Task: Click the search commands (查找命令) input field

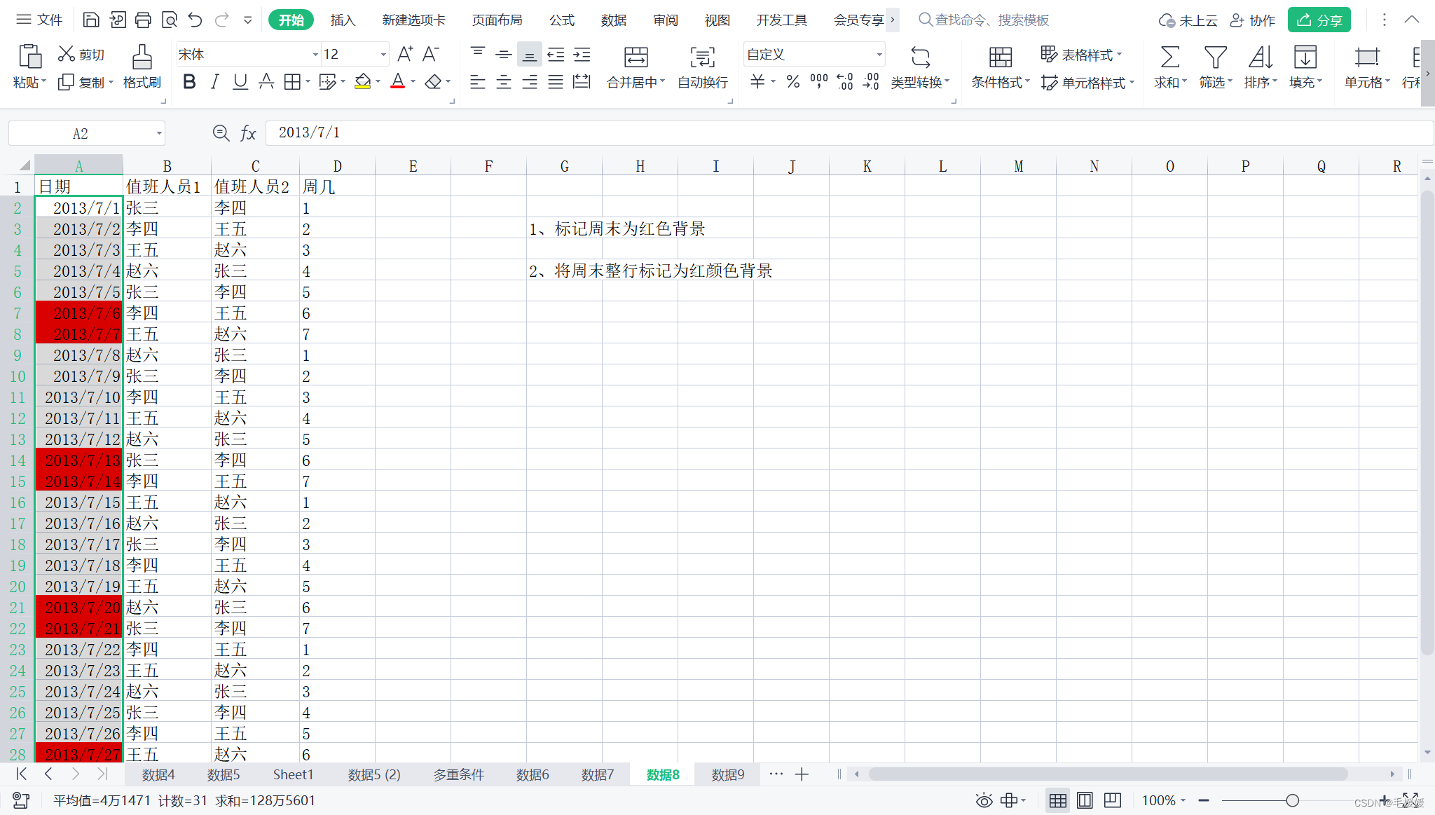Action: point(991,20)
